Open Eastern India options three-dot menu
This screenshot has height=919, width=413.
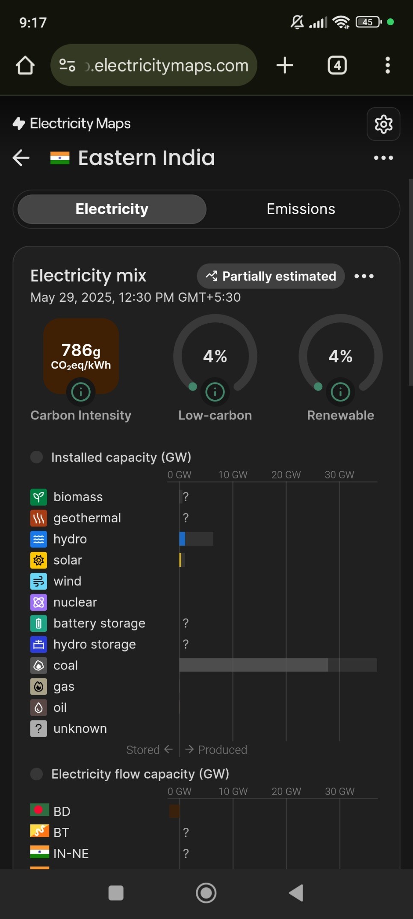[383, 158]
